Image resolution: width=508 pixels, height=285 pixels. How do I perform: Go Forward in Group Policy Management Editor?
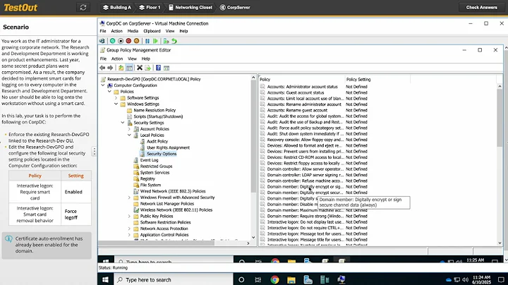[110, 68]
